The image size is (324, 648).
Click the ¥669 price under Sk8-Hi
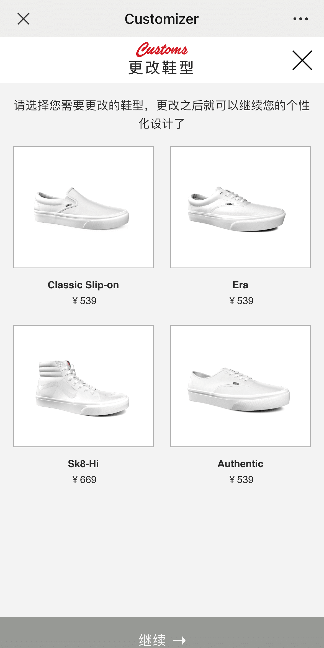pyautogui.click(x=84, y=480)
